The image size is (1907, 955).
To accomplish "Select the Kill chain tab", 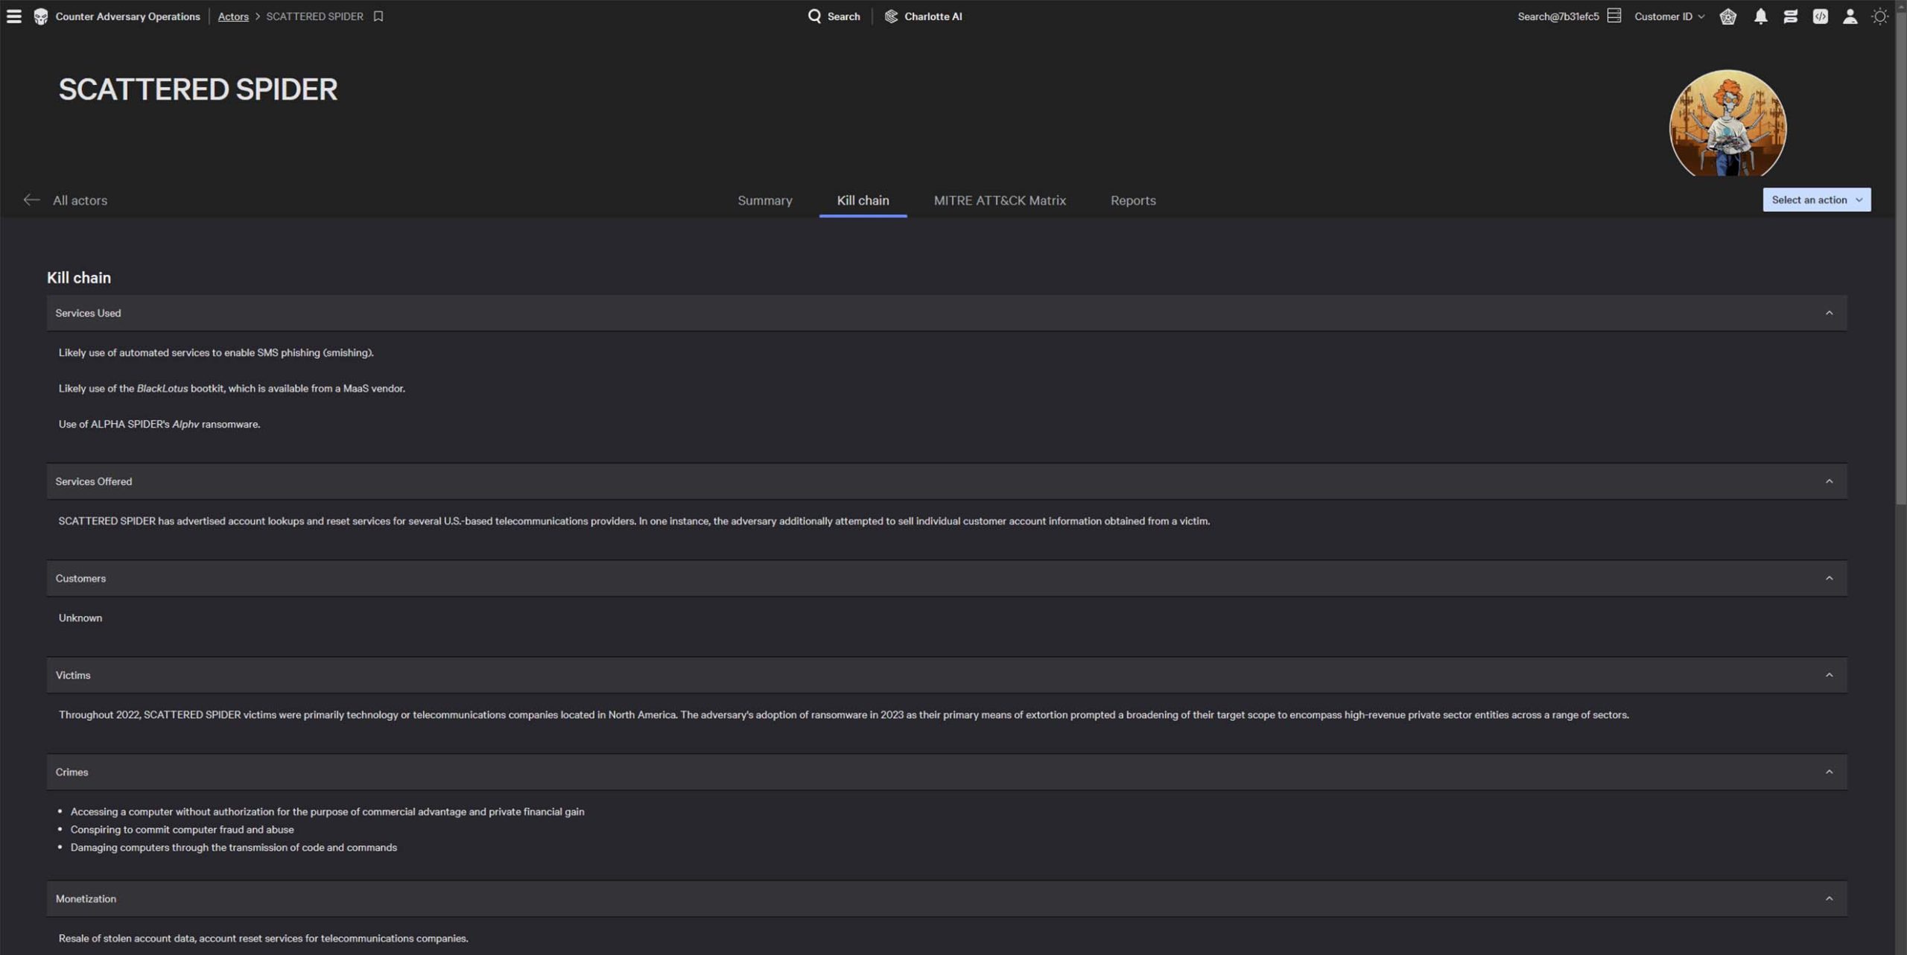I will (x=863, y=200).
